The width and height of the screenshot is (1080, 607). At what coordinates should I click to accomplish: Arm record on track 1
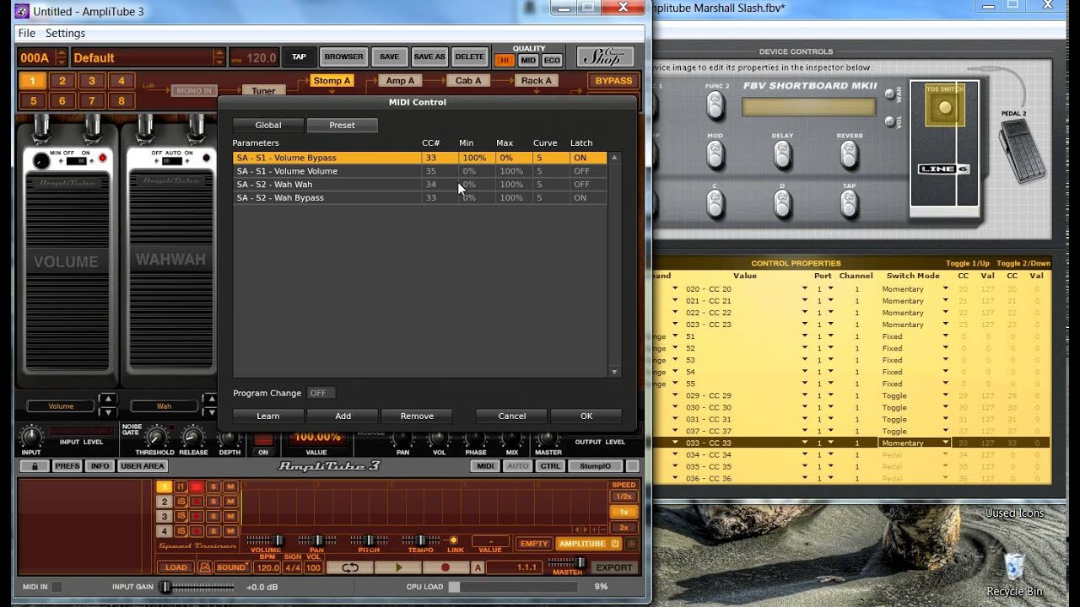pos(197,486)
